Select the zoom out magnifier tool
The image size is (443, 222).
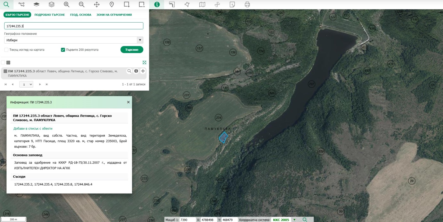pyautogui.click(x=81, y=4)
